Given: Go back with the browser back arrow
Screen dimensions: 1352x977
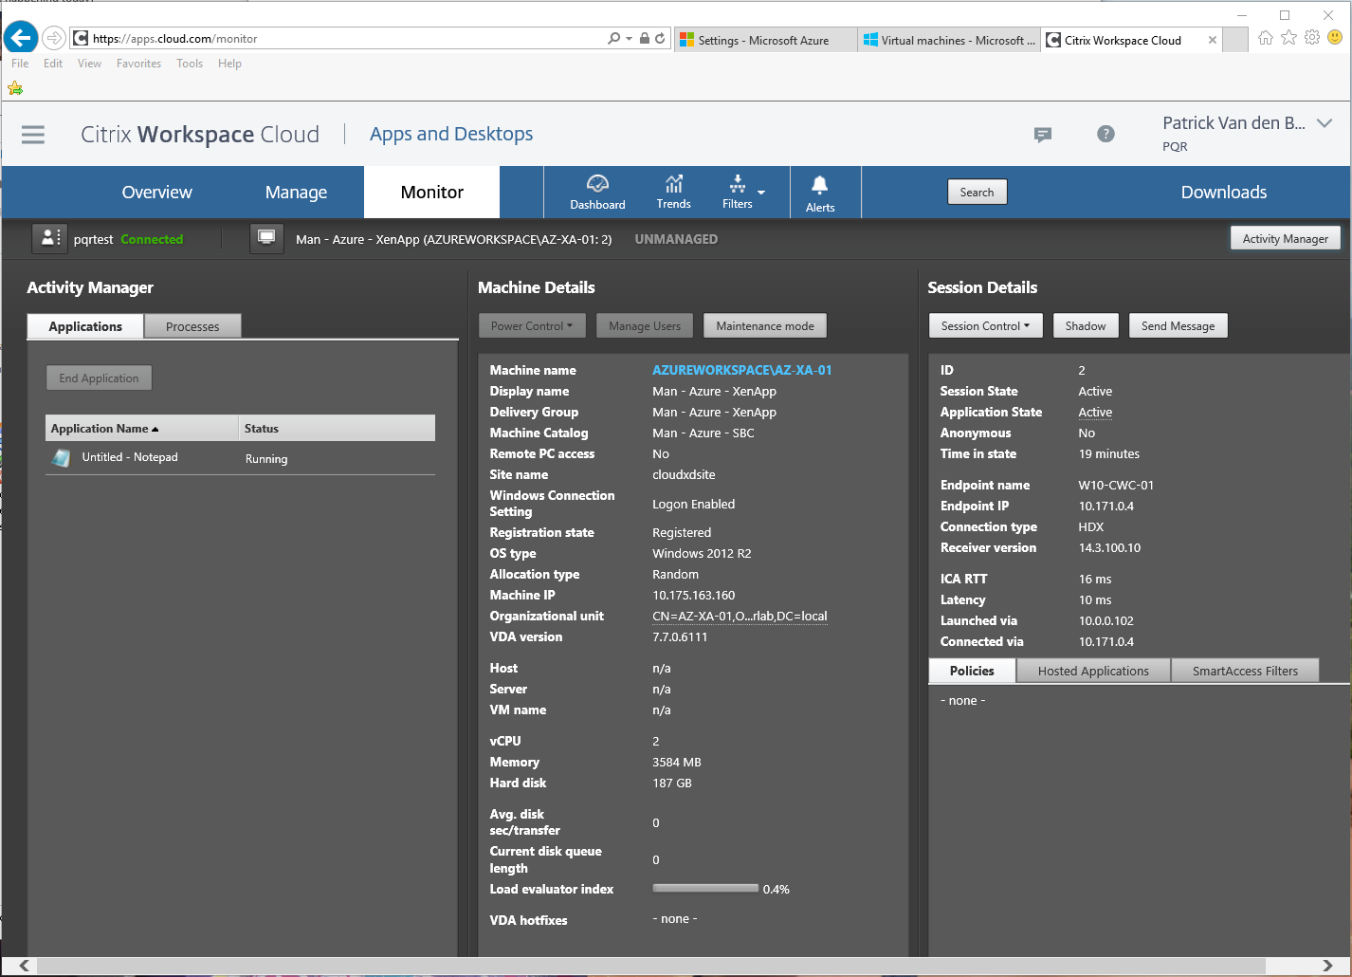Looking at the screenshot, I should [21, 38].
